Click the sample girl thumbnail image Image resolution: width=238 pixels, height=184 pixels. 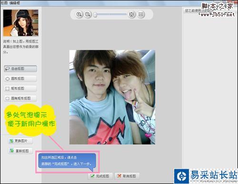coord(20,23)
